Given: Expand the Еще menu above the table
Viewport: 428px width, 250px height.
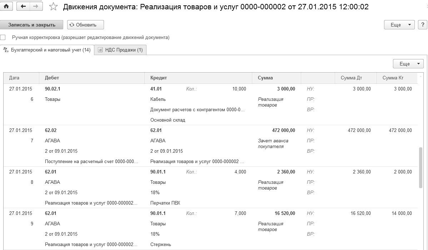Looking at the screenshot, I should 408,64.
